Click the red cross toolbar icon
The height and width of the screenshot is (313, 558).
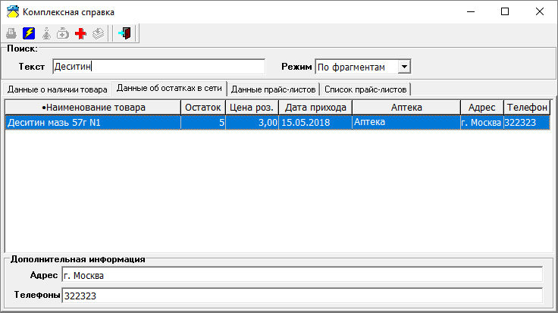(80, 33)
